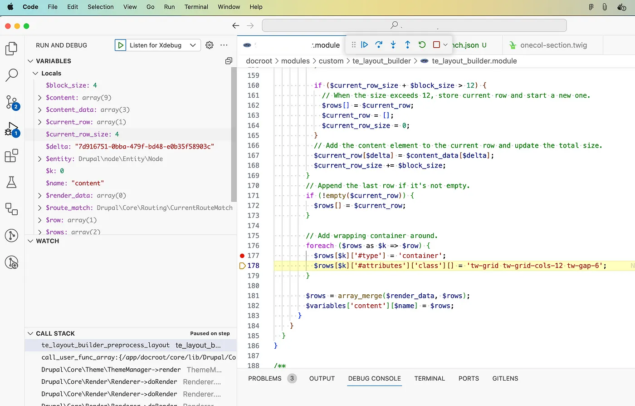
Task: Open the Explorer view in activity bar
Action: point(11,48)
